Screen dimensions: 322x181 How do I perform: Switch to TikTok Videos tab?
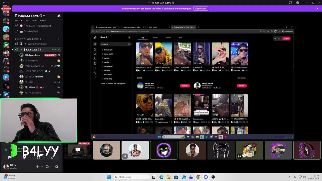tap(168, 38)
